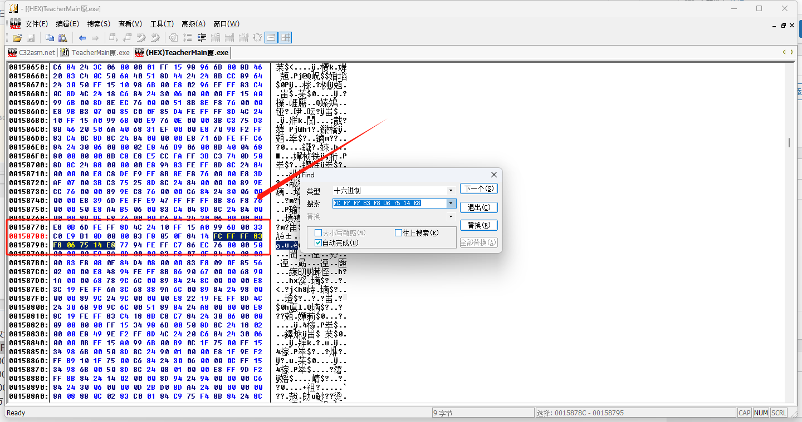Viewport: 802px width, 422px height.
Task: Click the 下一个(S) find next button
Action: coord(478,188)
